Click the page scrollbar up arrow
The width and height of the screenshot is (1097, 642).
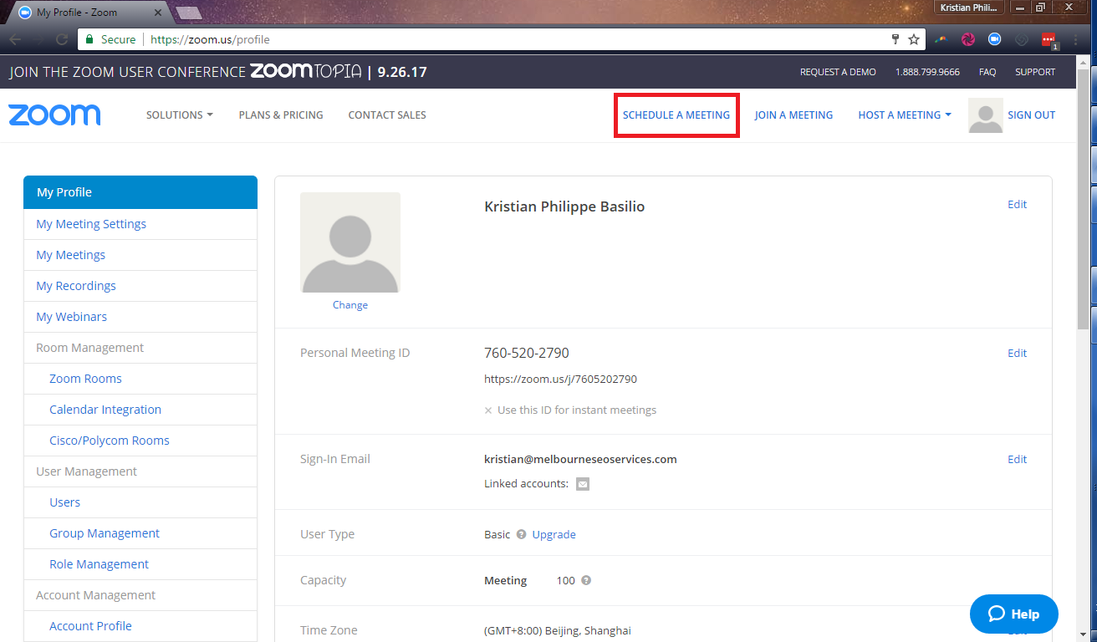point(1083,63)
